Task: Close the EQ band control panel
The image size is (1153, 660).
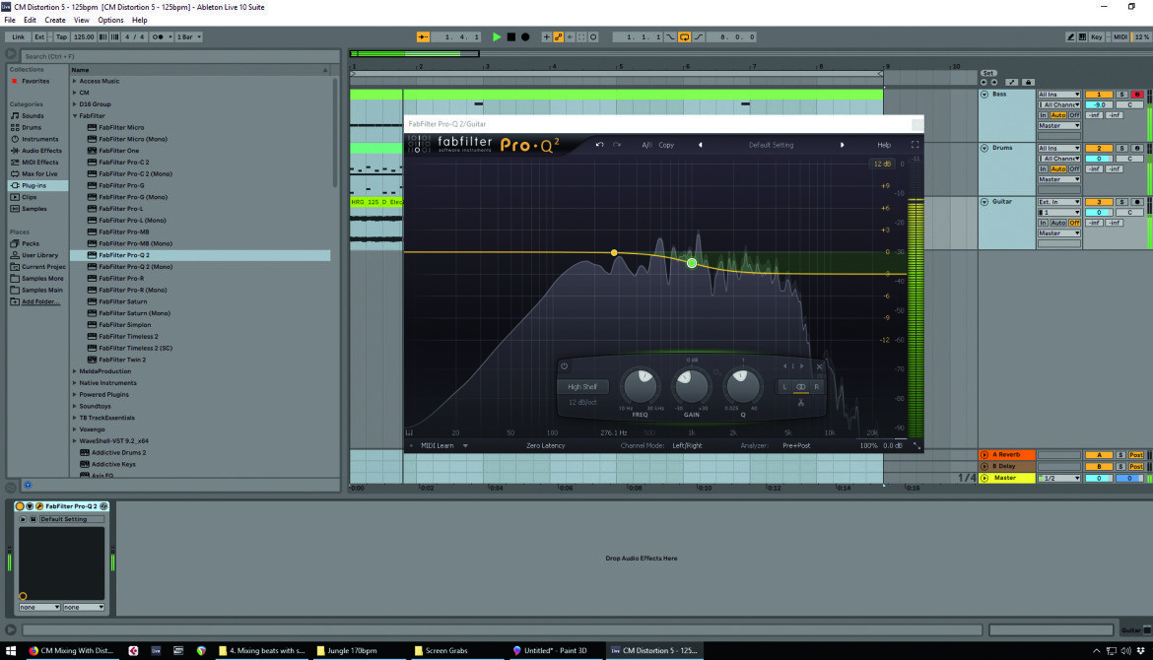Action: point(819,366)
